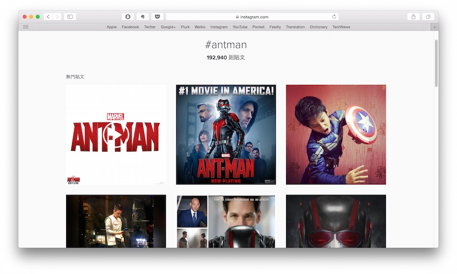This screenshot has height=274, width=457.
Task: Click the 熱門貼文 section label
Action: coord(75,77)
